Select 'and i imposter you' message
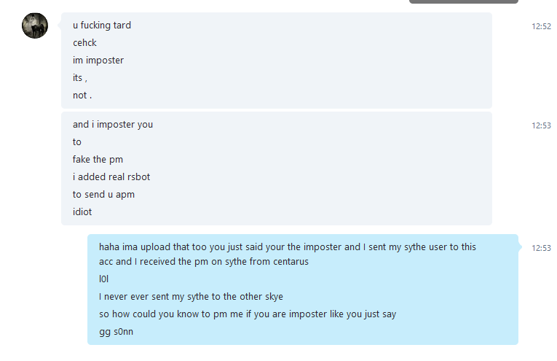 113,124
